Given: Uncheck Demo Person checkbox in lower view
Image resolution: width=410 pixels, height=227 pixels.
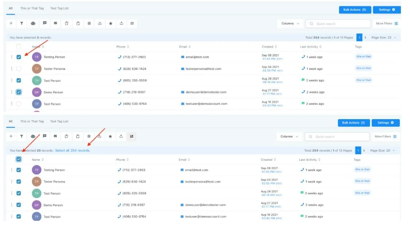Looking at the screenshot, I should (19, 205).
